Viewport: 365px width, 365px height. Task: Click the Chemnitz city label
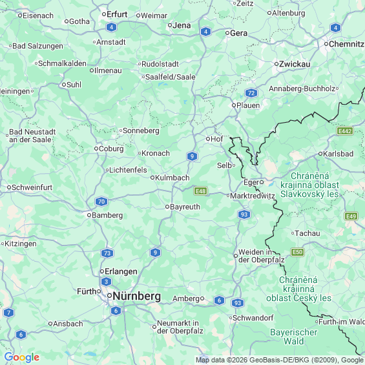click(x=346, y=44)
